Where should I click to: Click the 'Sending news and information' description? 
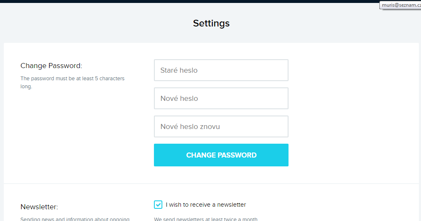click(x=75, y=219)
